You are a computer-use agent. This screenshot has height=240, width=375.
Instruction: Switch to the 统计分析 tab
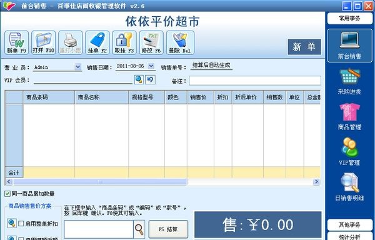pyautogui.click(x=349, y=236)
